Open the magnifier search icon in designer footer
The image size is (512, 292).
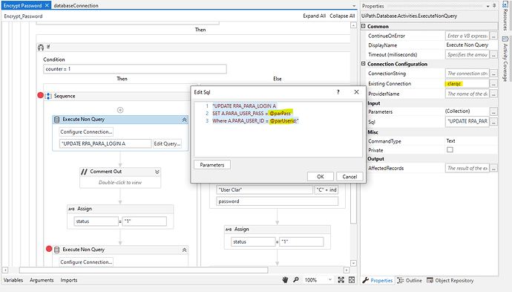coord(296,280)
